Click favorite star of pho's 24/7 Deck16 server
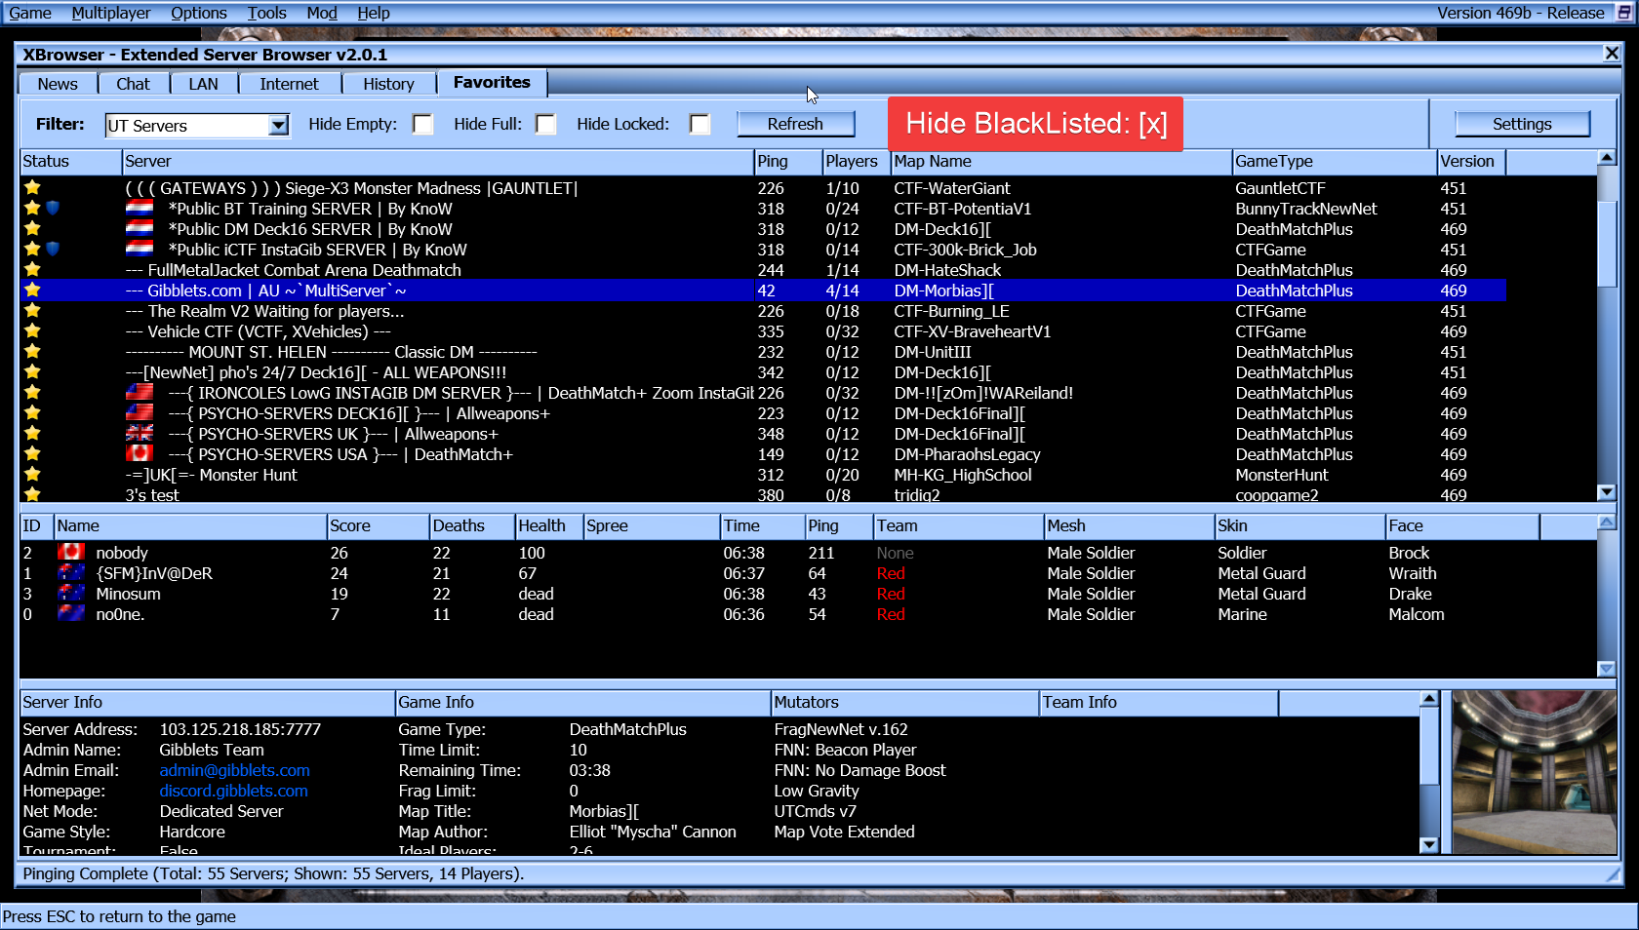Screen dimensions: 1639x930 tap(32, 371)
